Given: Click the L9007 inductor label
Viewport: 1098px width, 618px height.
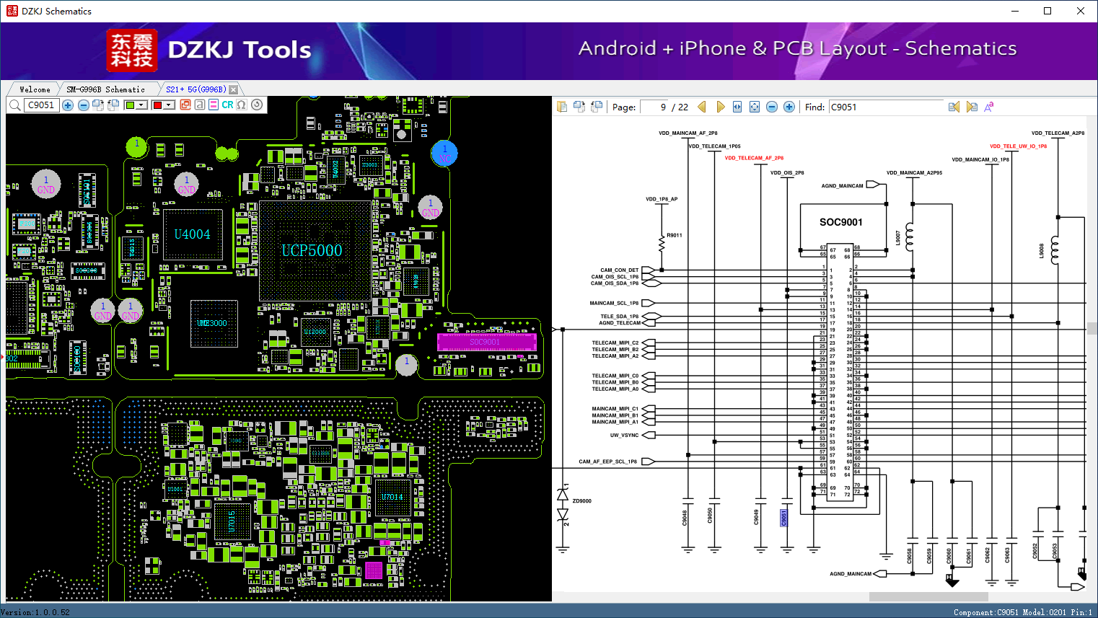Looking at the screenshot, I should 898,237.
